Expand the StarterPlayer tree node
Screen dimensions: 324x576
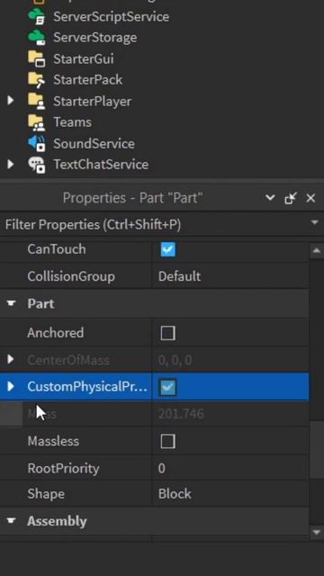[10, 100]
